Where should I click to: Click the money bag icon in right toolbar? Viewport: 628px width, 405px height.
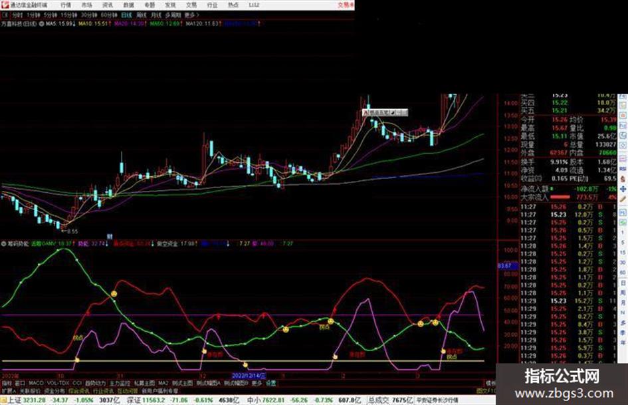point(623,178)
